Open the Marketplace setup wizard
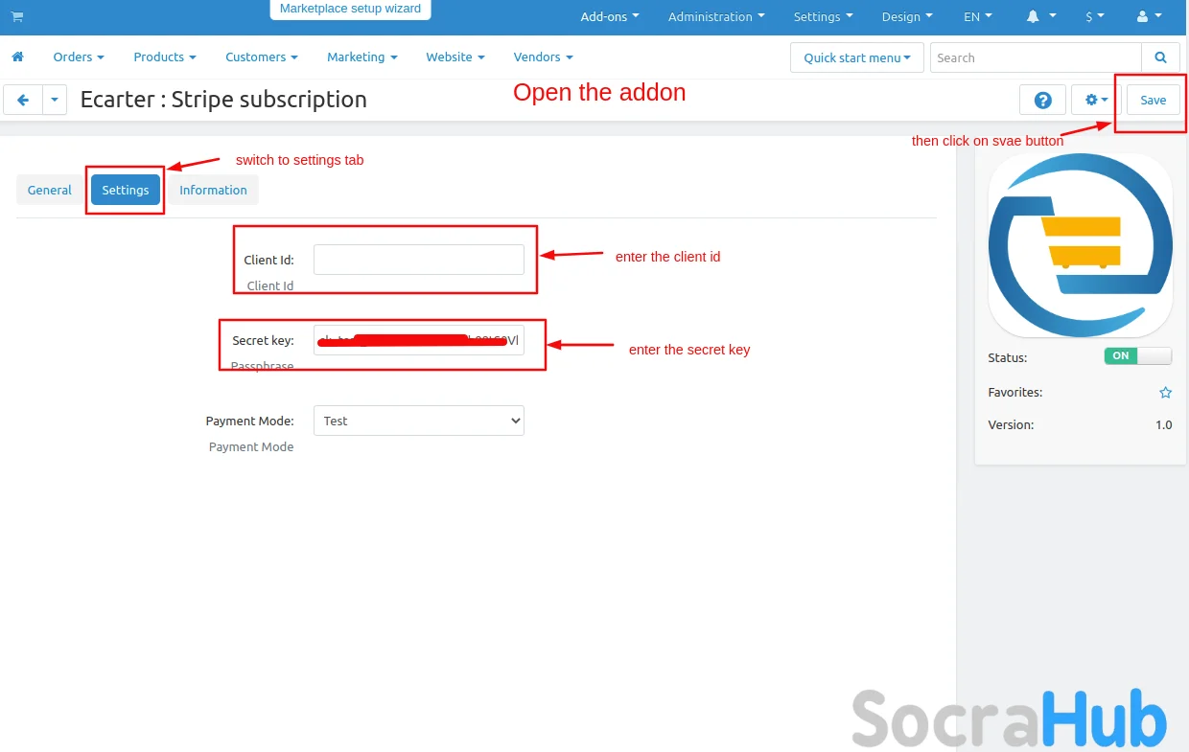The height and width of the screenshot is (752, 1189). tap(350, 10)
